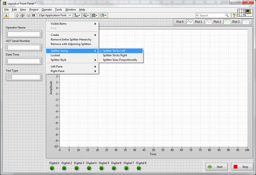Click the Run Continuously icon
Screen dimensions: 256x175
[23, 15]
